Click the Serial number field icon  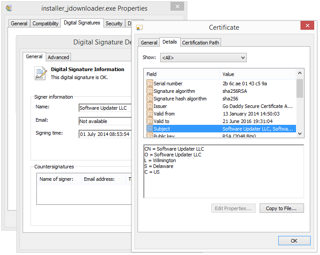[x=150, y=84]
